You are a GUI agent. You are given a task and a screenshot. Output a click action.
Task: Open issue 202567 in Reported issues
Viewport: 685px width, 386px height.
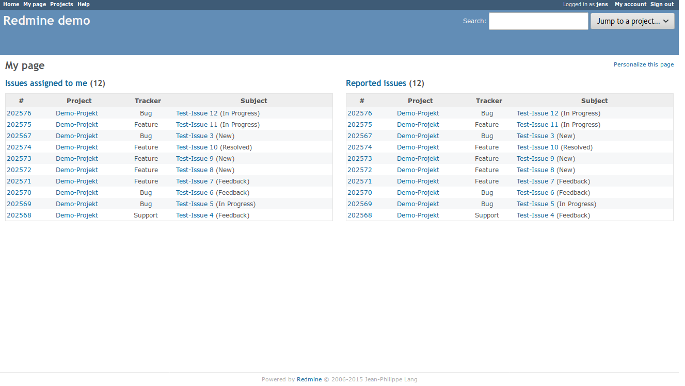pos(360,136)
